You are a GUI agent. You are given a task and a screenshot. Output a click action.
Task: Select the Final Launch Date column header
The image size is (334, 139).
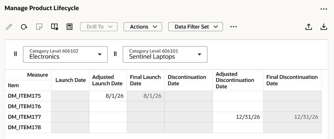coord(145,80)
